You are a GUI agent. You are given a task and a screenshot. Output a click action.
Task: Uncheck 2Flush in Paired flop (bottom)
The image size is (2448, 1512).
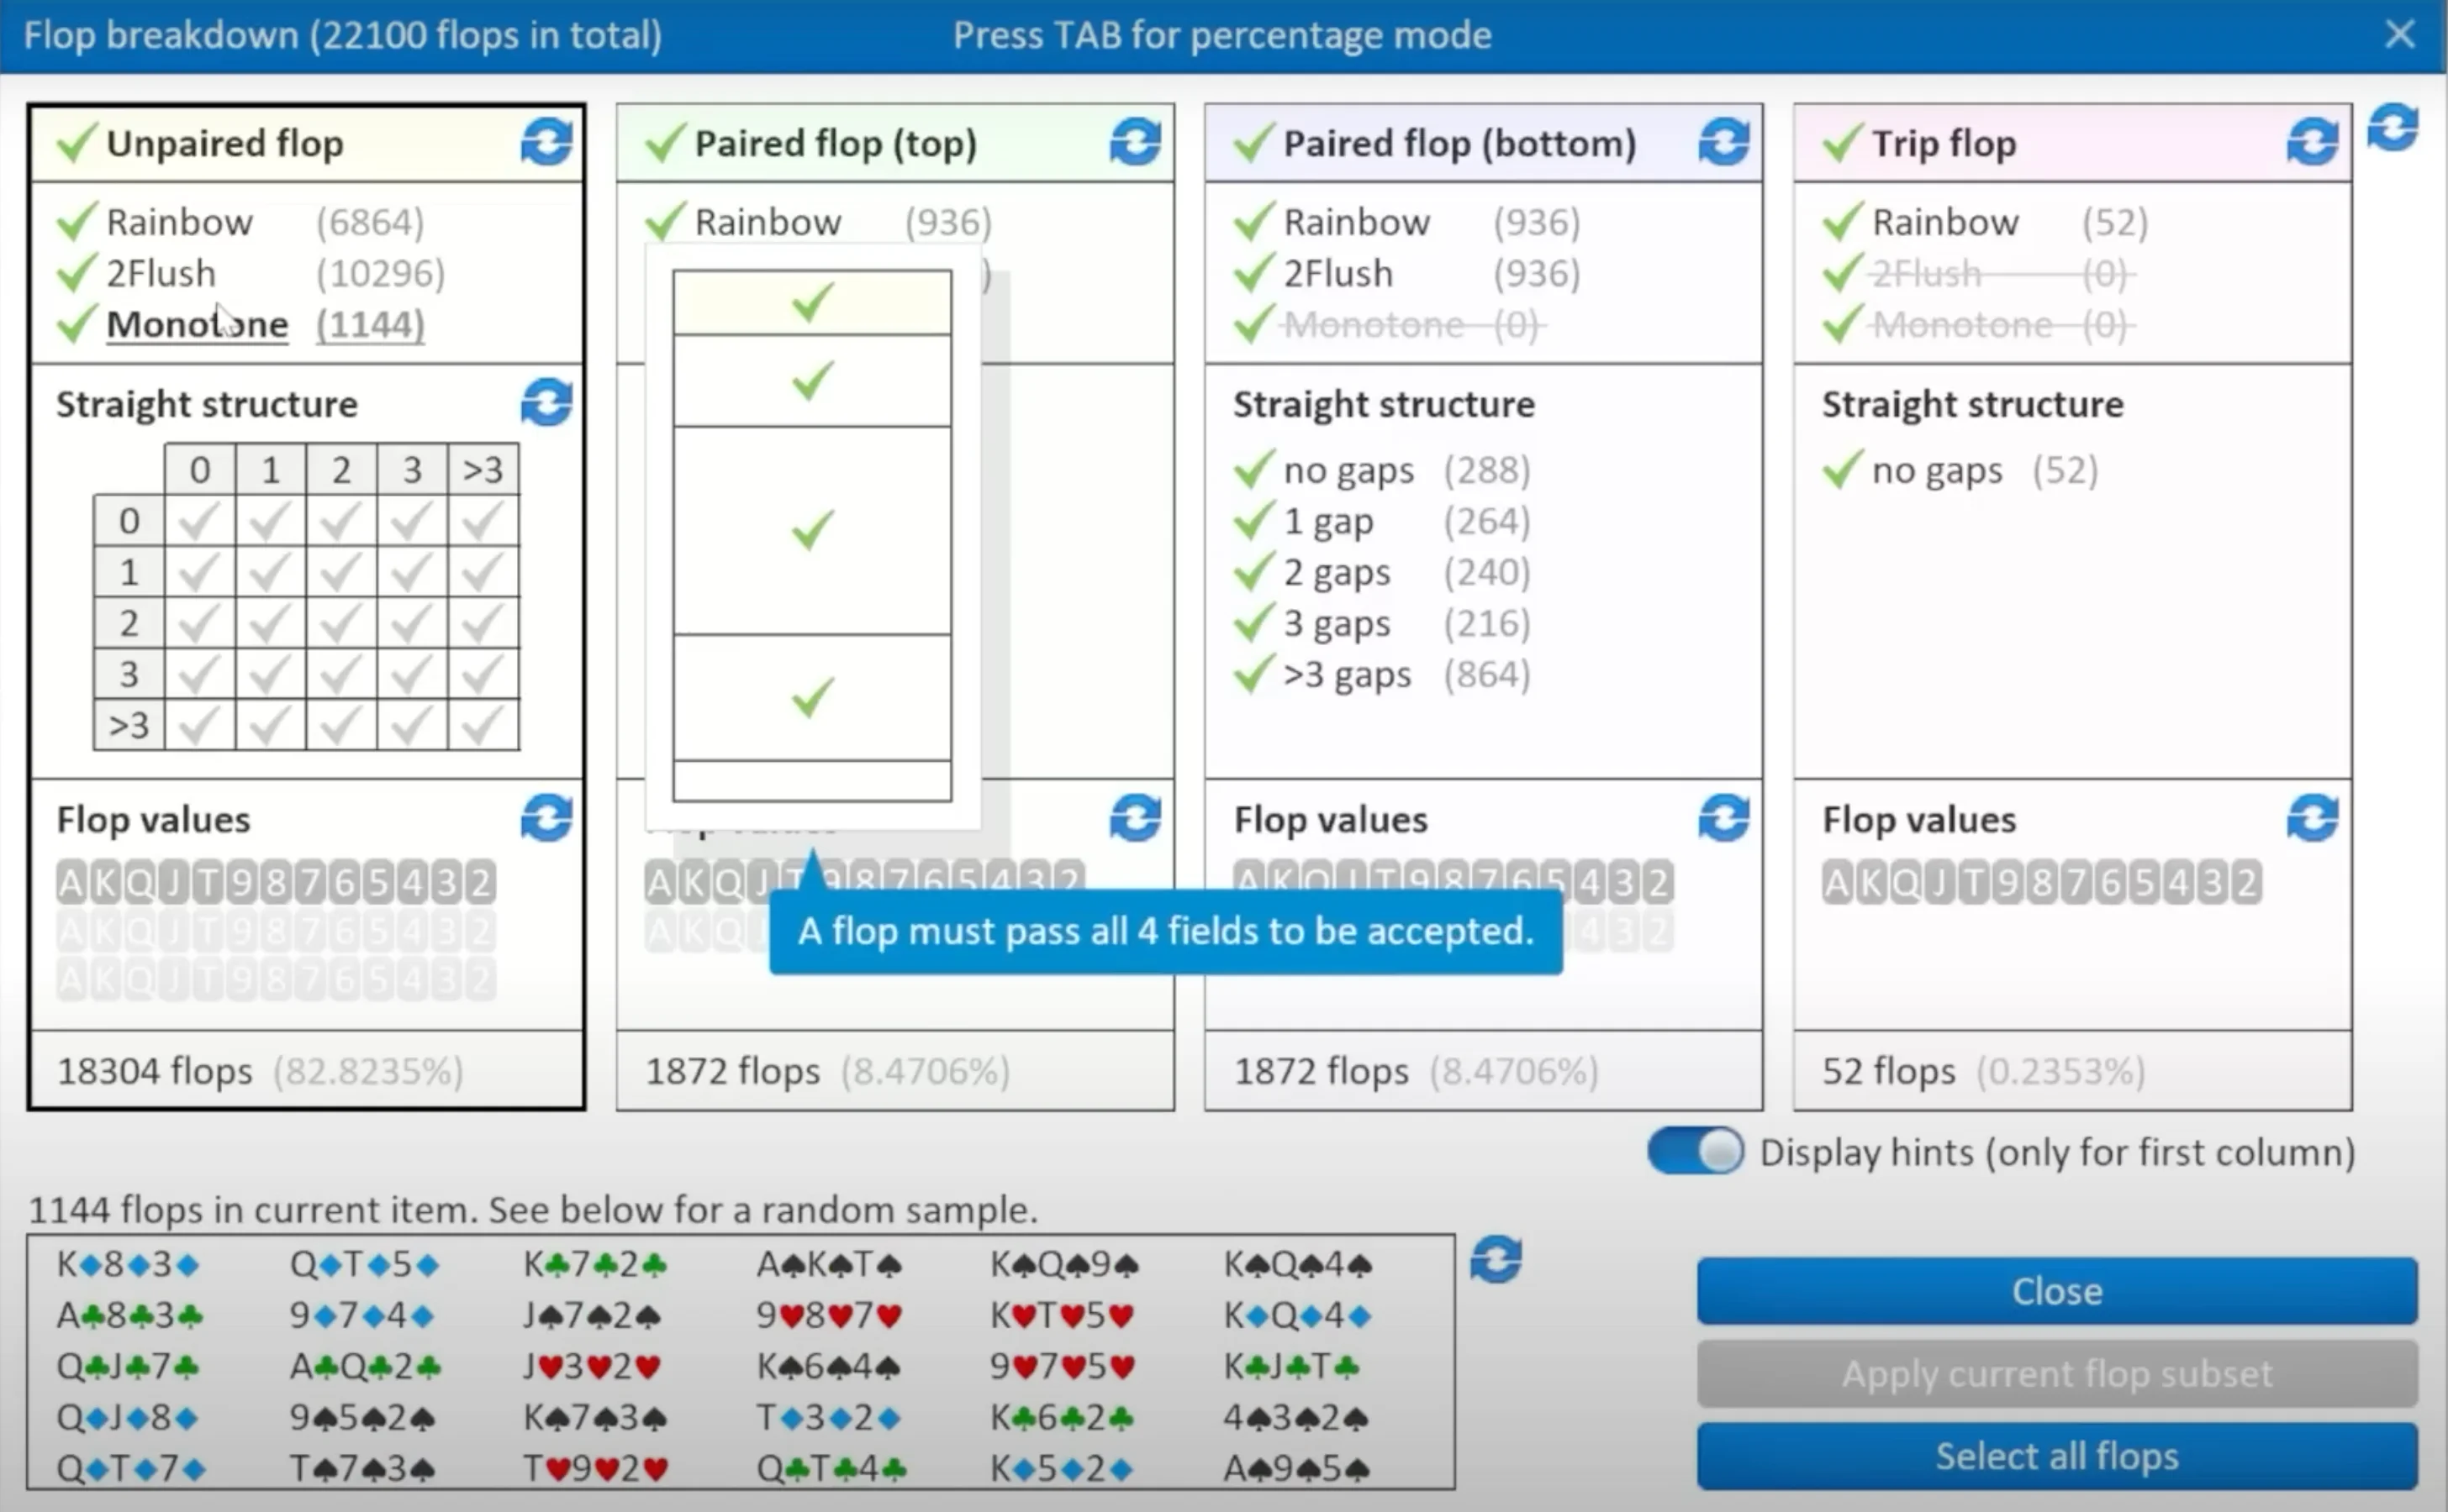point(1254,273)
